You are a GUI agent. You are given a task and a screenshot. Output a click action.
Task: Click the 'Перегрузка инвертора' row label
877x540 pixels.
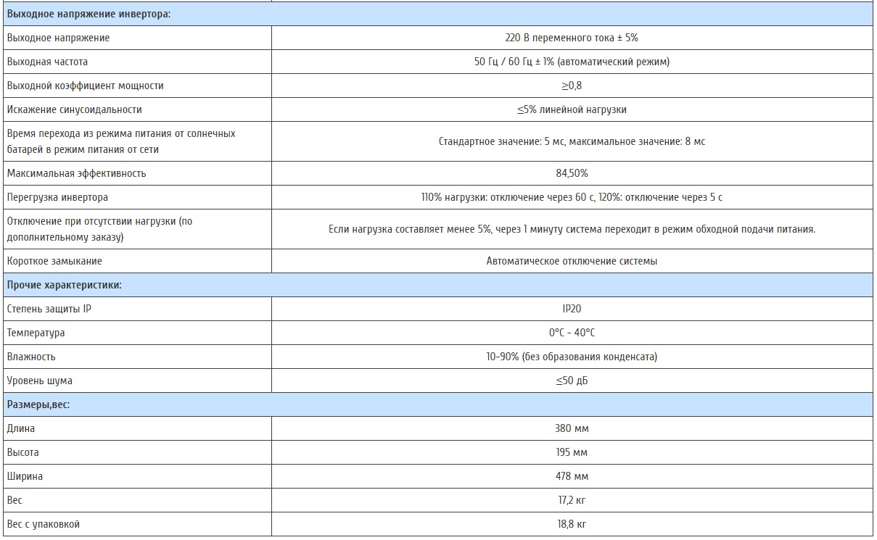click(x=57, y=197)
